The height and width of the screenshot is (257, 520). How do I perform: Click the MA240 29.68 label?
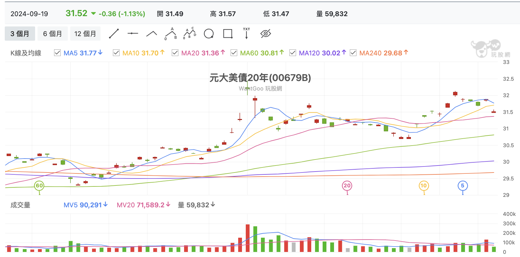tap(384, 53)
